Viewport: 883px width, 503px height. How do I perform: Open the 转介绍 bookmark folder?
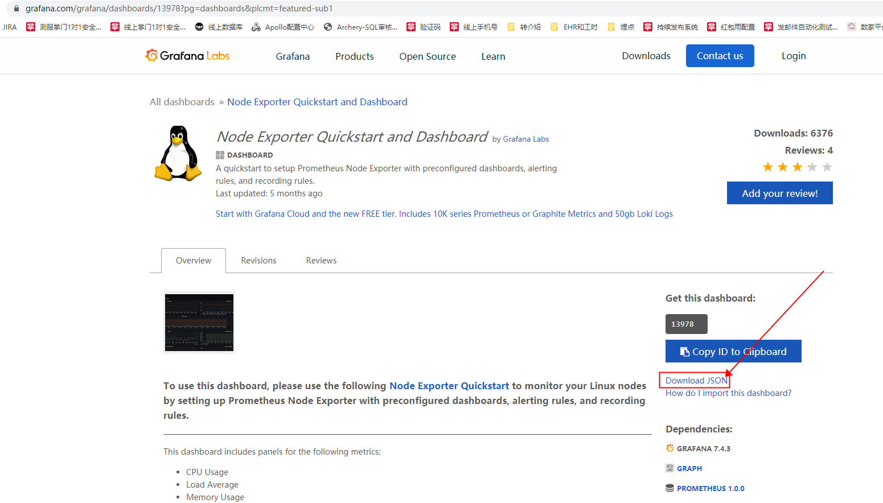(x=524, y=27)
